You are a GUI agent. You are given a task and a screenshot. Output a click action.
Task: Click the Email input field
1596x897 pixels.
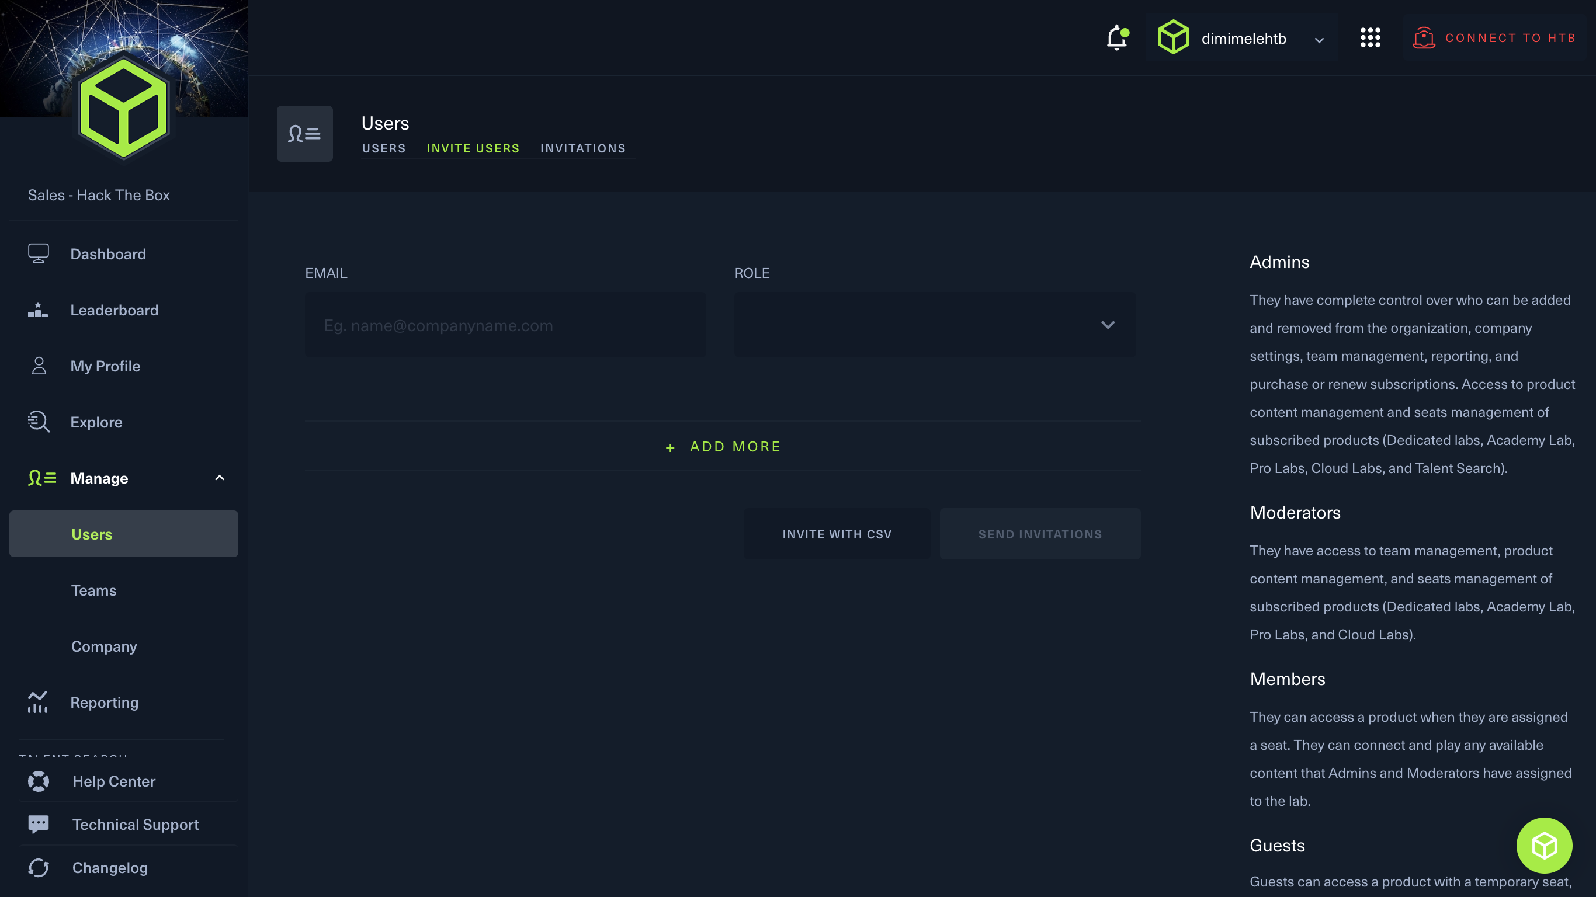[505, 325]
